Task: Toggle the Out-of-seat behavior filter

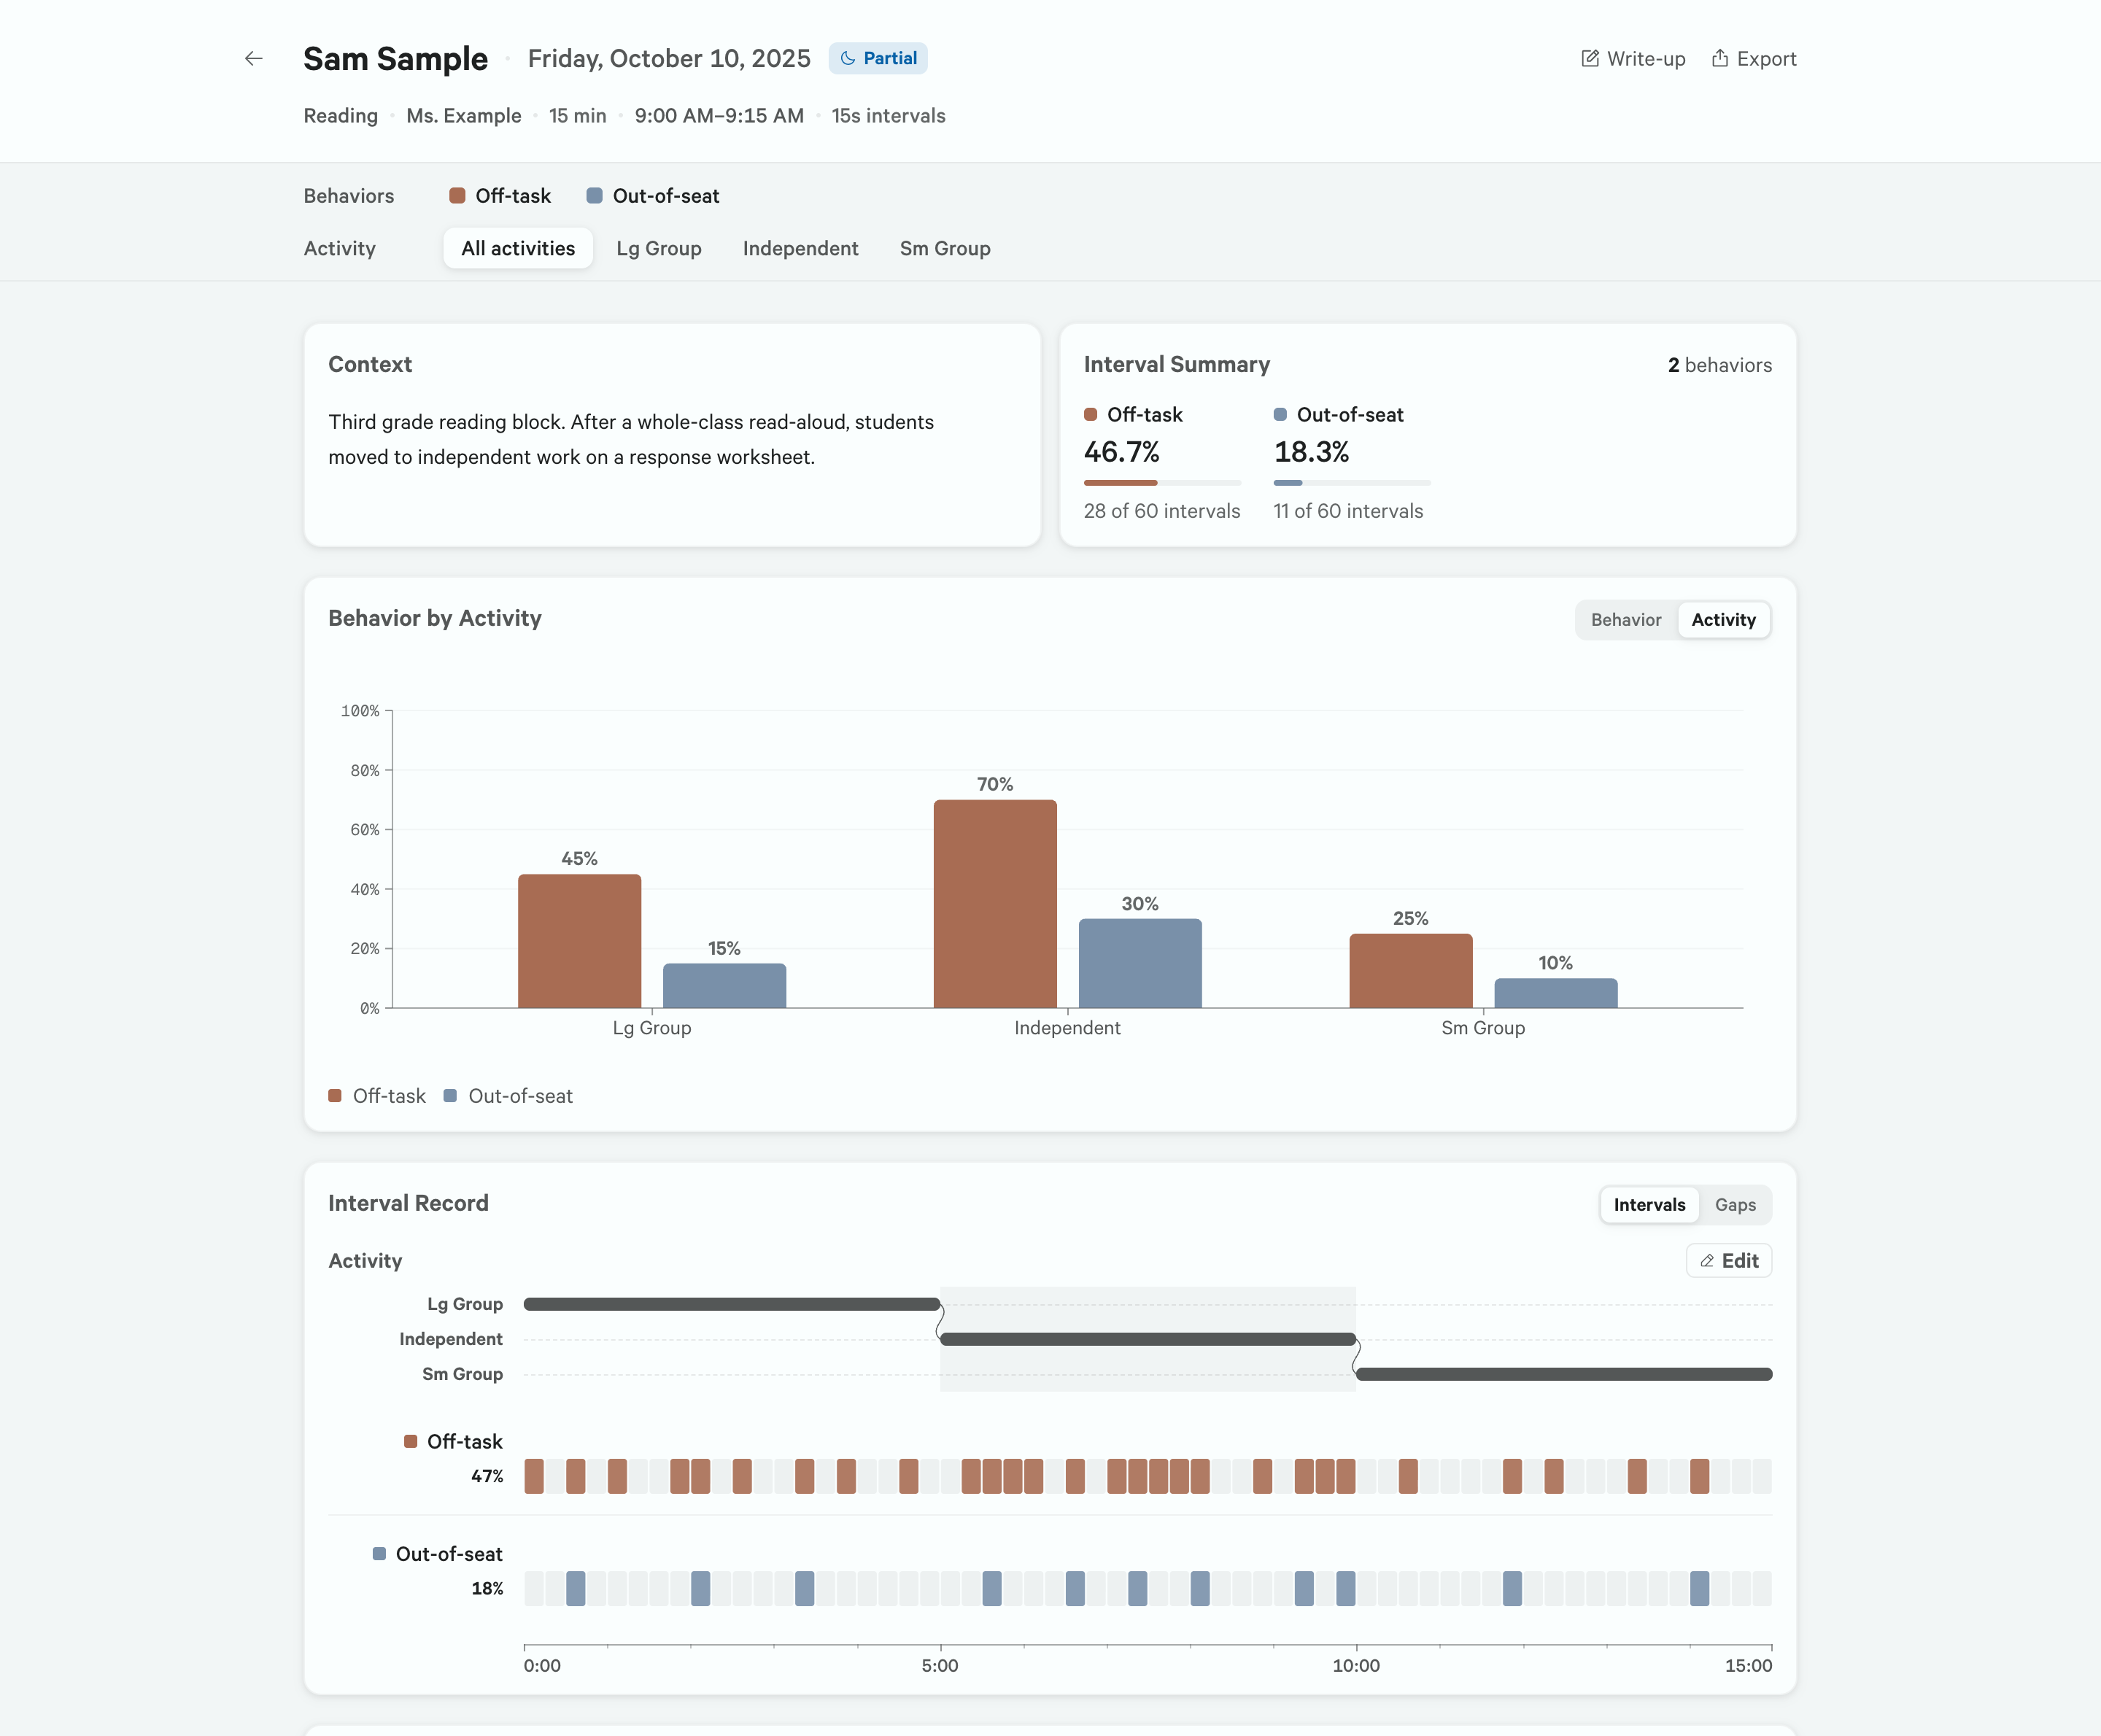Action: 653,196
